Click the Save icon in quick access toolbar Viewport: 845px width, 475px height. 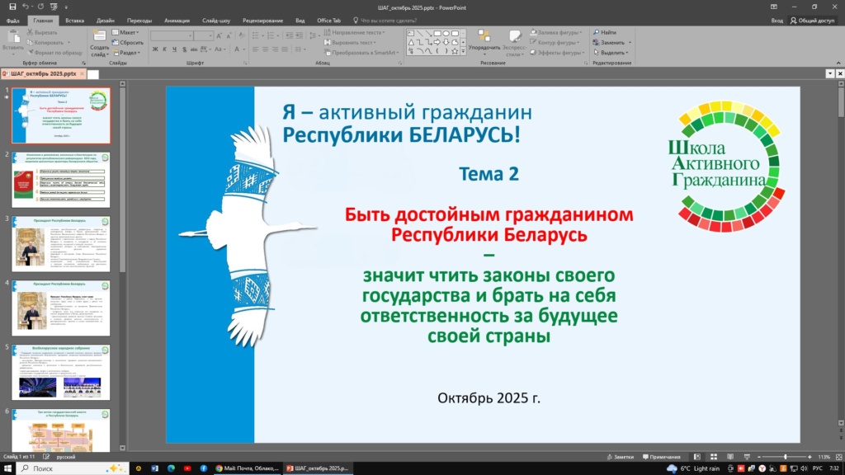point(12,7)
